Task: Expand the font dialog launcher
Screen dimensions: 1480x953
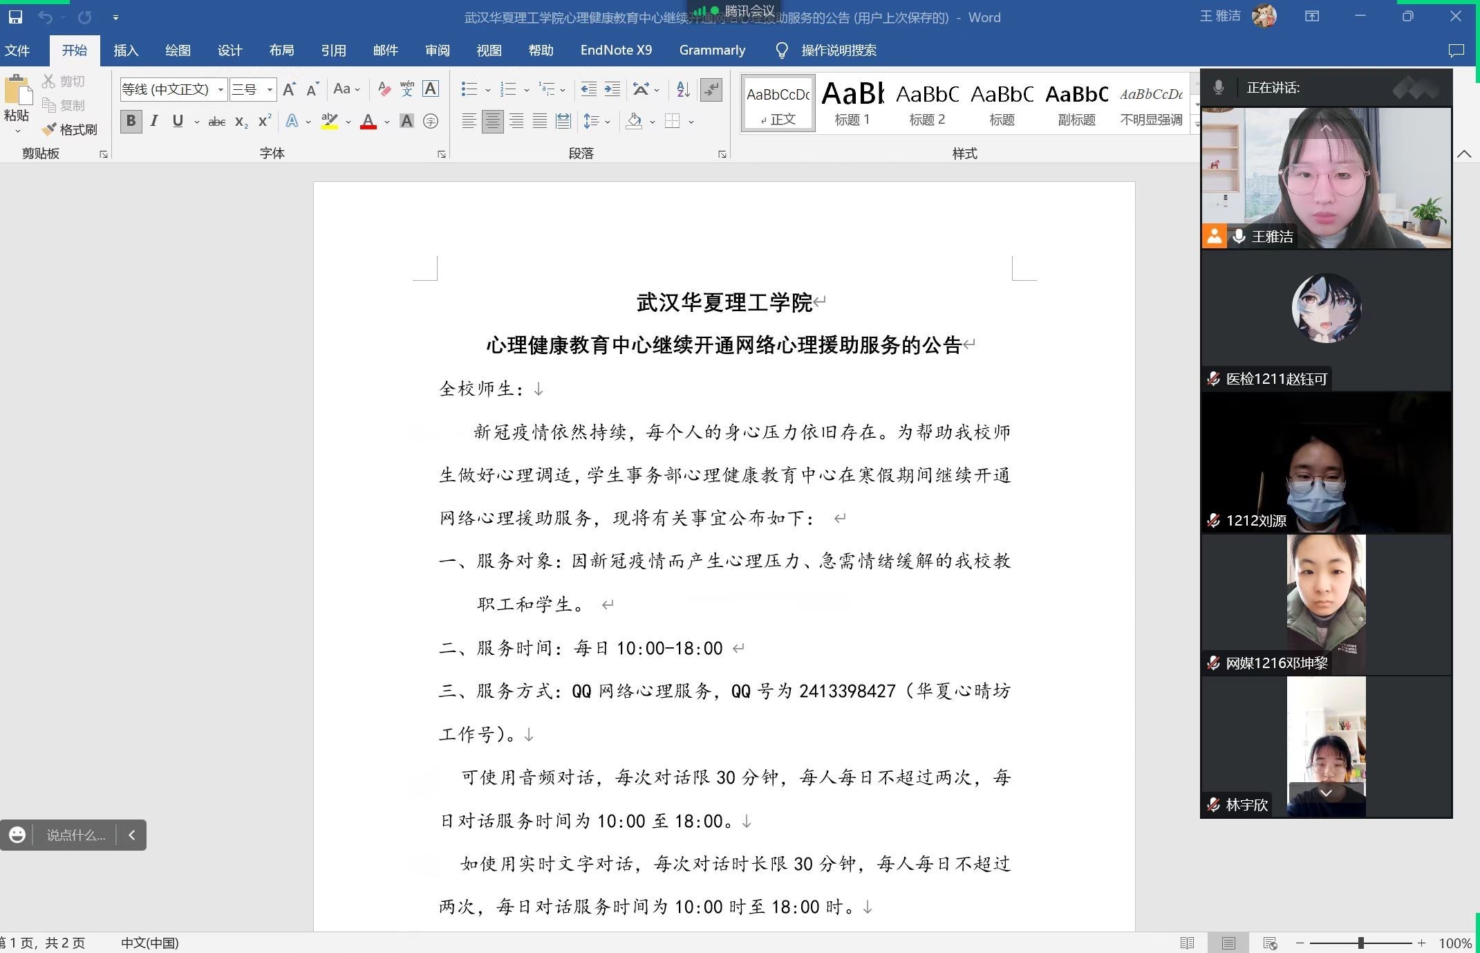Action: [x=442, y=154]
